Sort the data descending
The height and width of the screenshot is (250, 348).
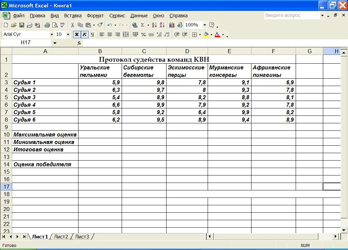coord(162,25)
